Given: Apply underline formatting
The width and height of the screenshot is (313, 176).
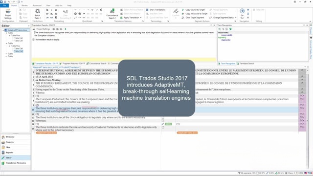Looking at the screenshot, I should coord(56,10).
